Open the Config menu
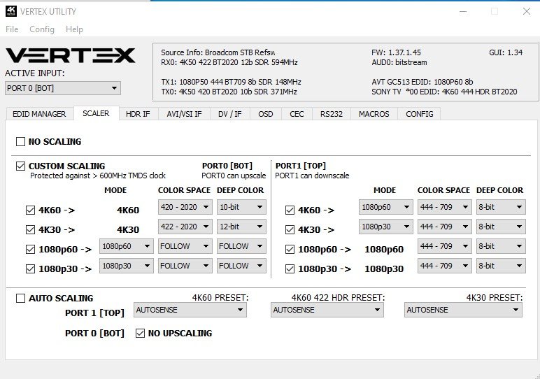Image resolution: width=540 pixels, height=379 pixels. [42, 29]
